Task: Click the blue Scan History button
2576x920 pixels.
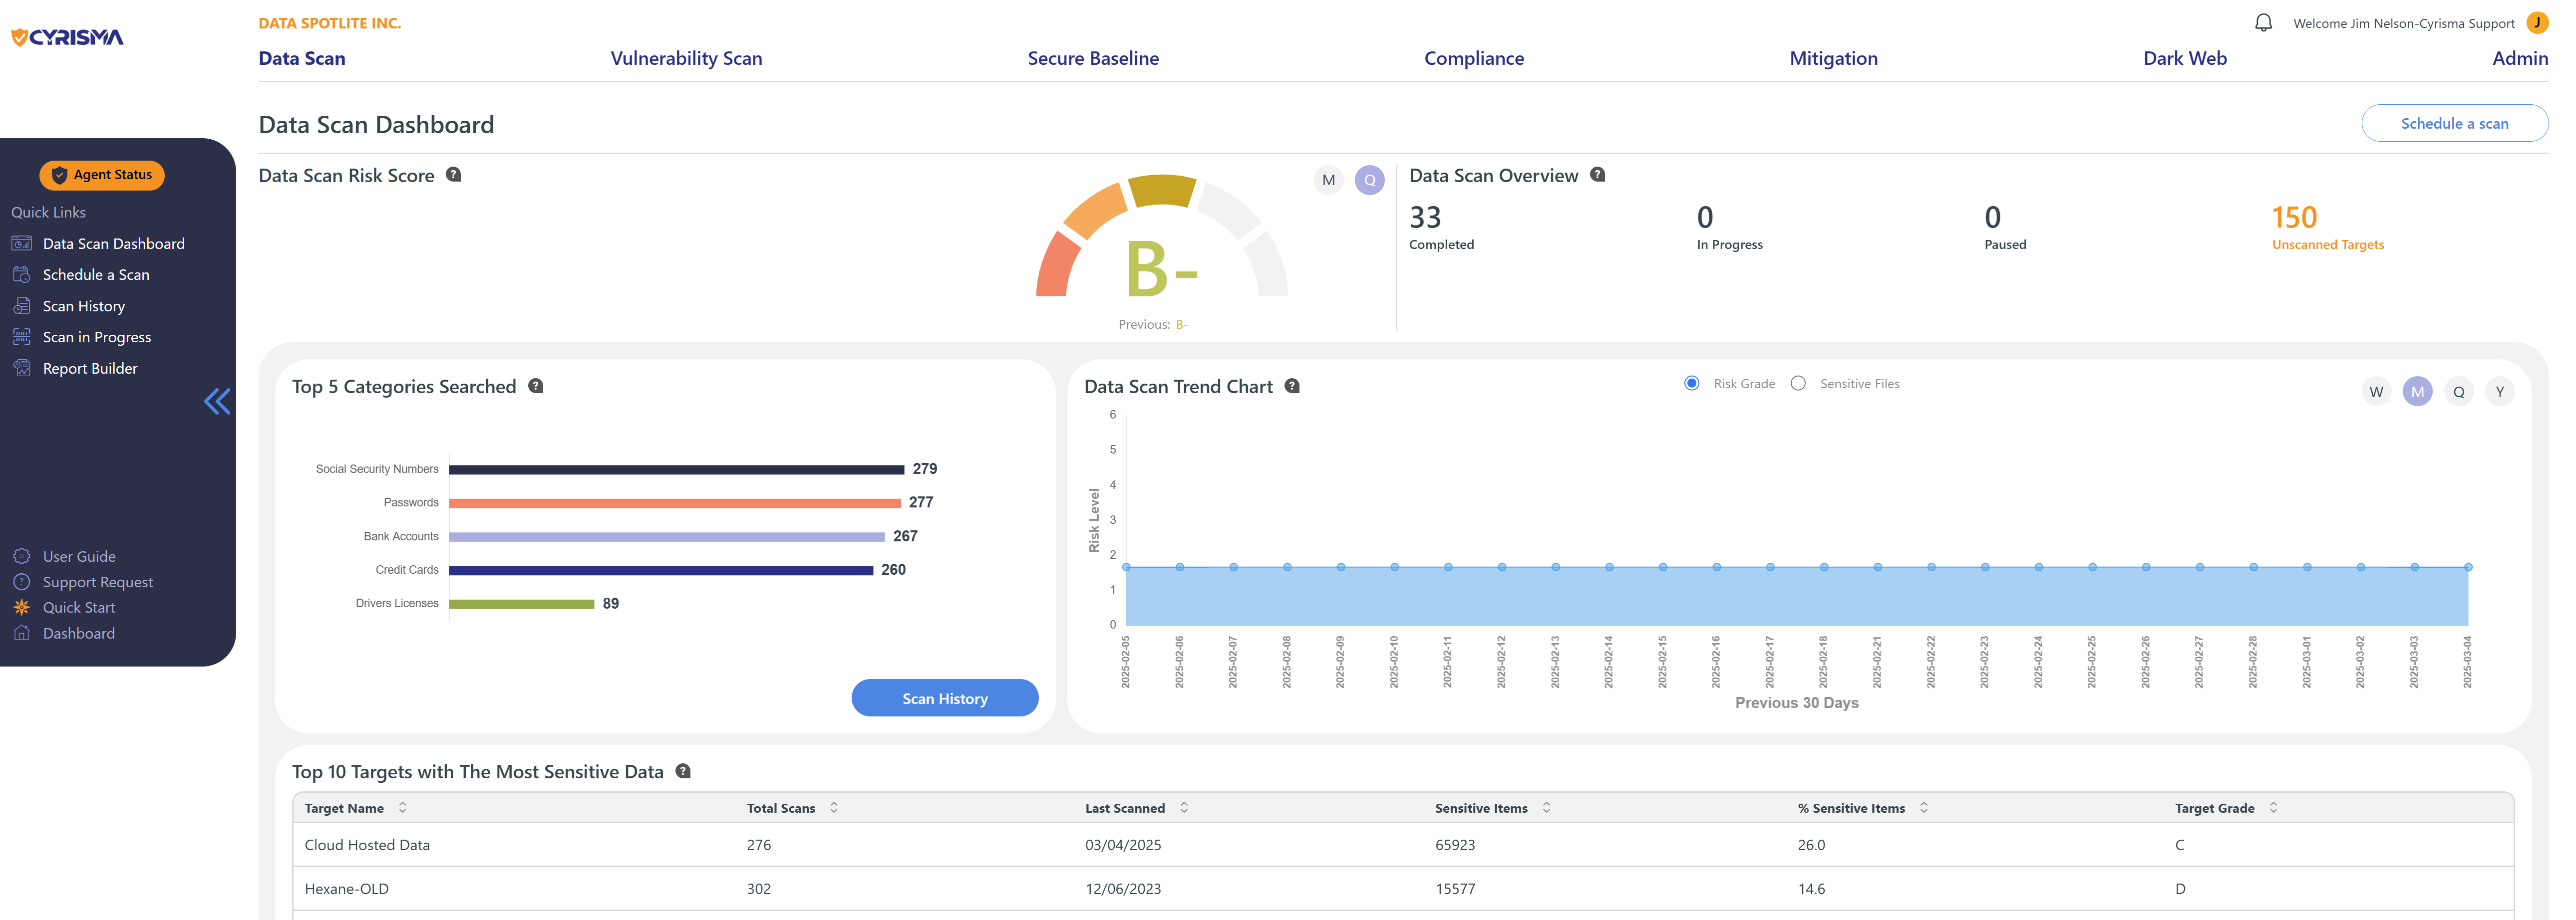Action: [944, 698]
